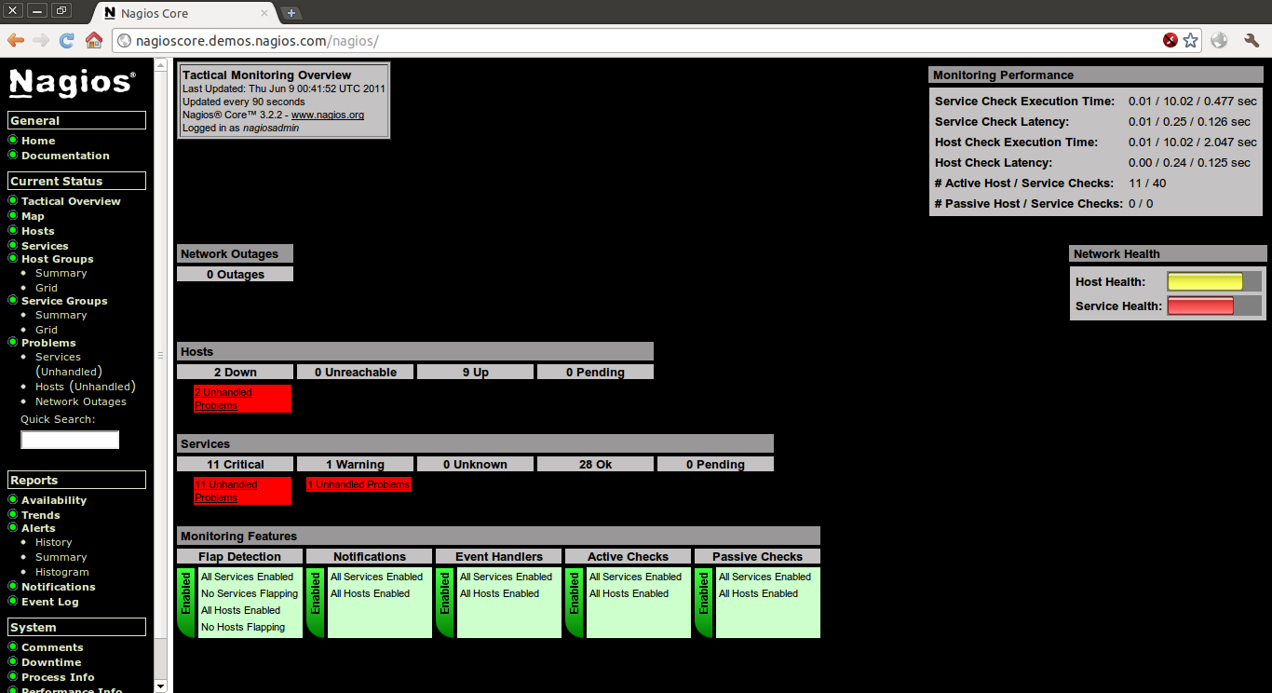Click No Hosts Flapping text
This screenshot has height=693, width=1272.
243,627
